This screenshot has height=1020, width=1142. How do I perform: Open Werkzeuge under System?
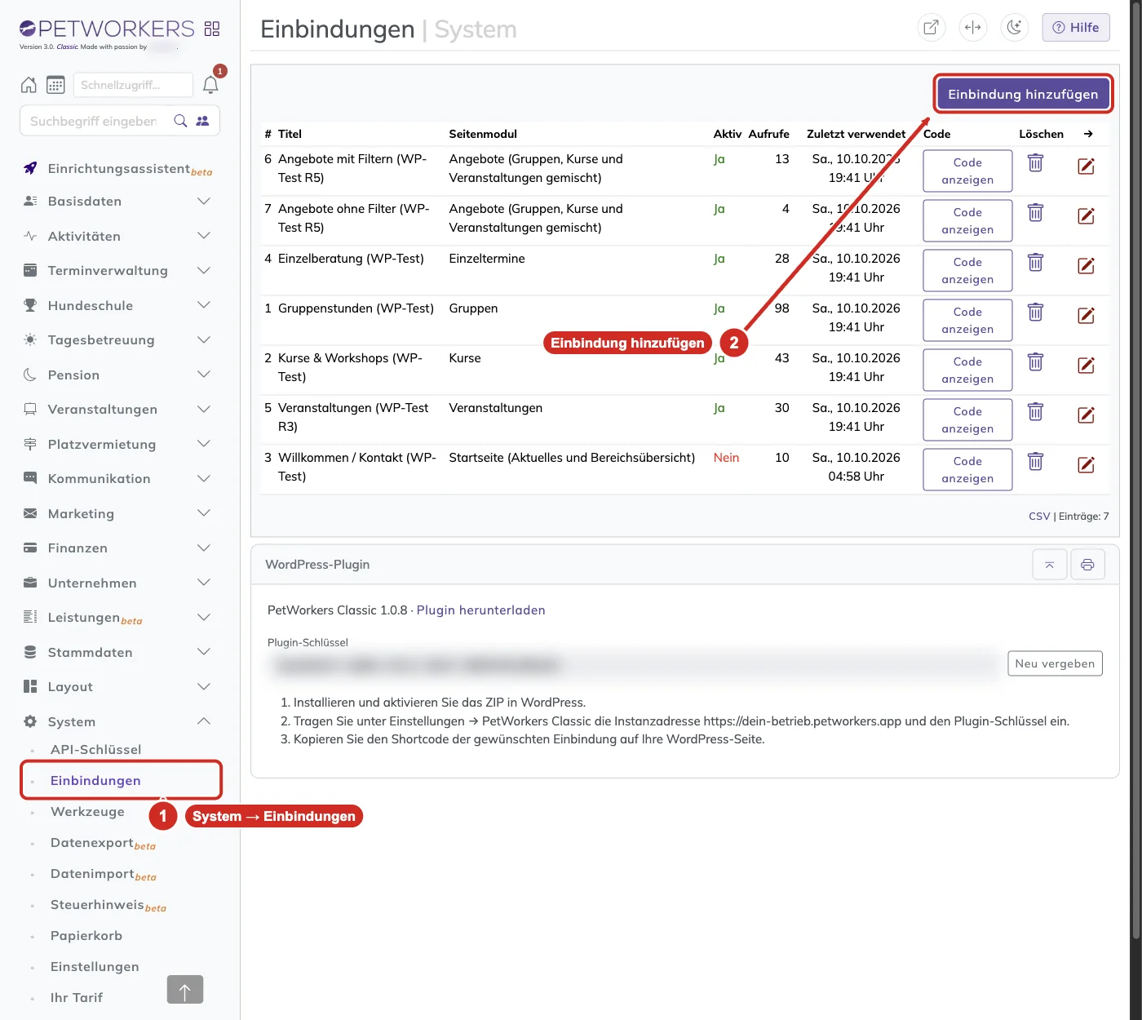87,812
